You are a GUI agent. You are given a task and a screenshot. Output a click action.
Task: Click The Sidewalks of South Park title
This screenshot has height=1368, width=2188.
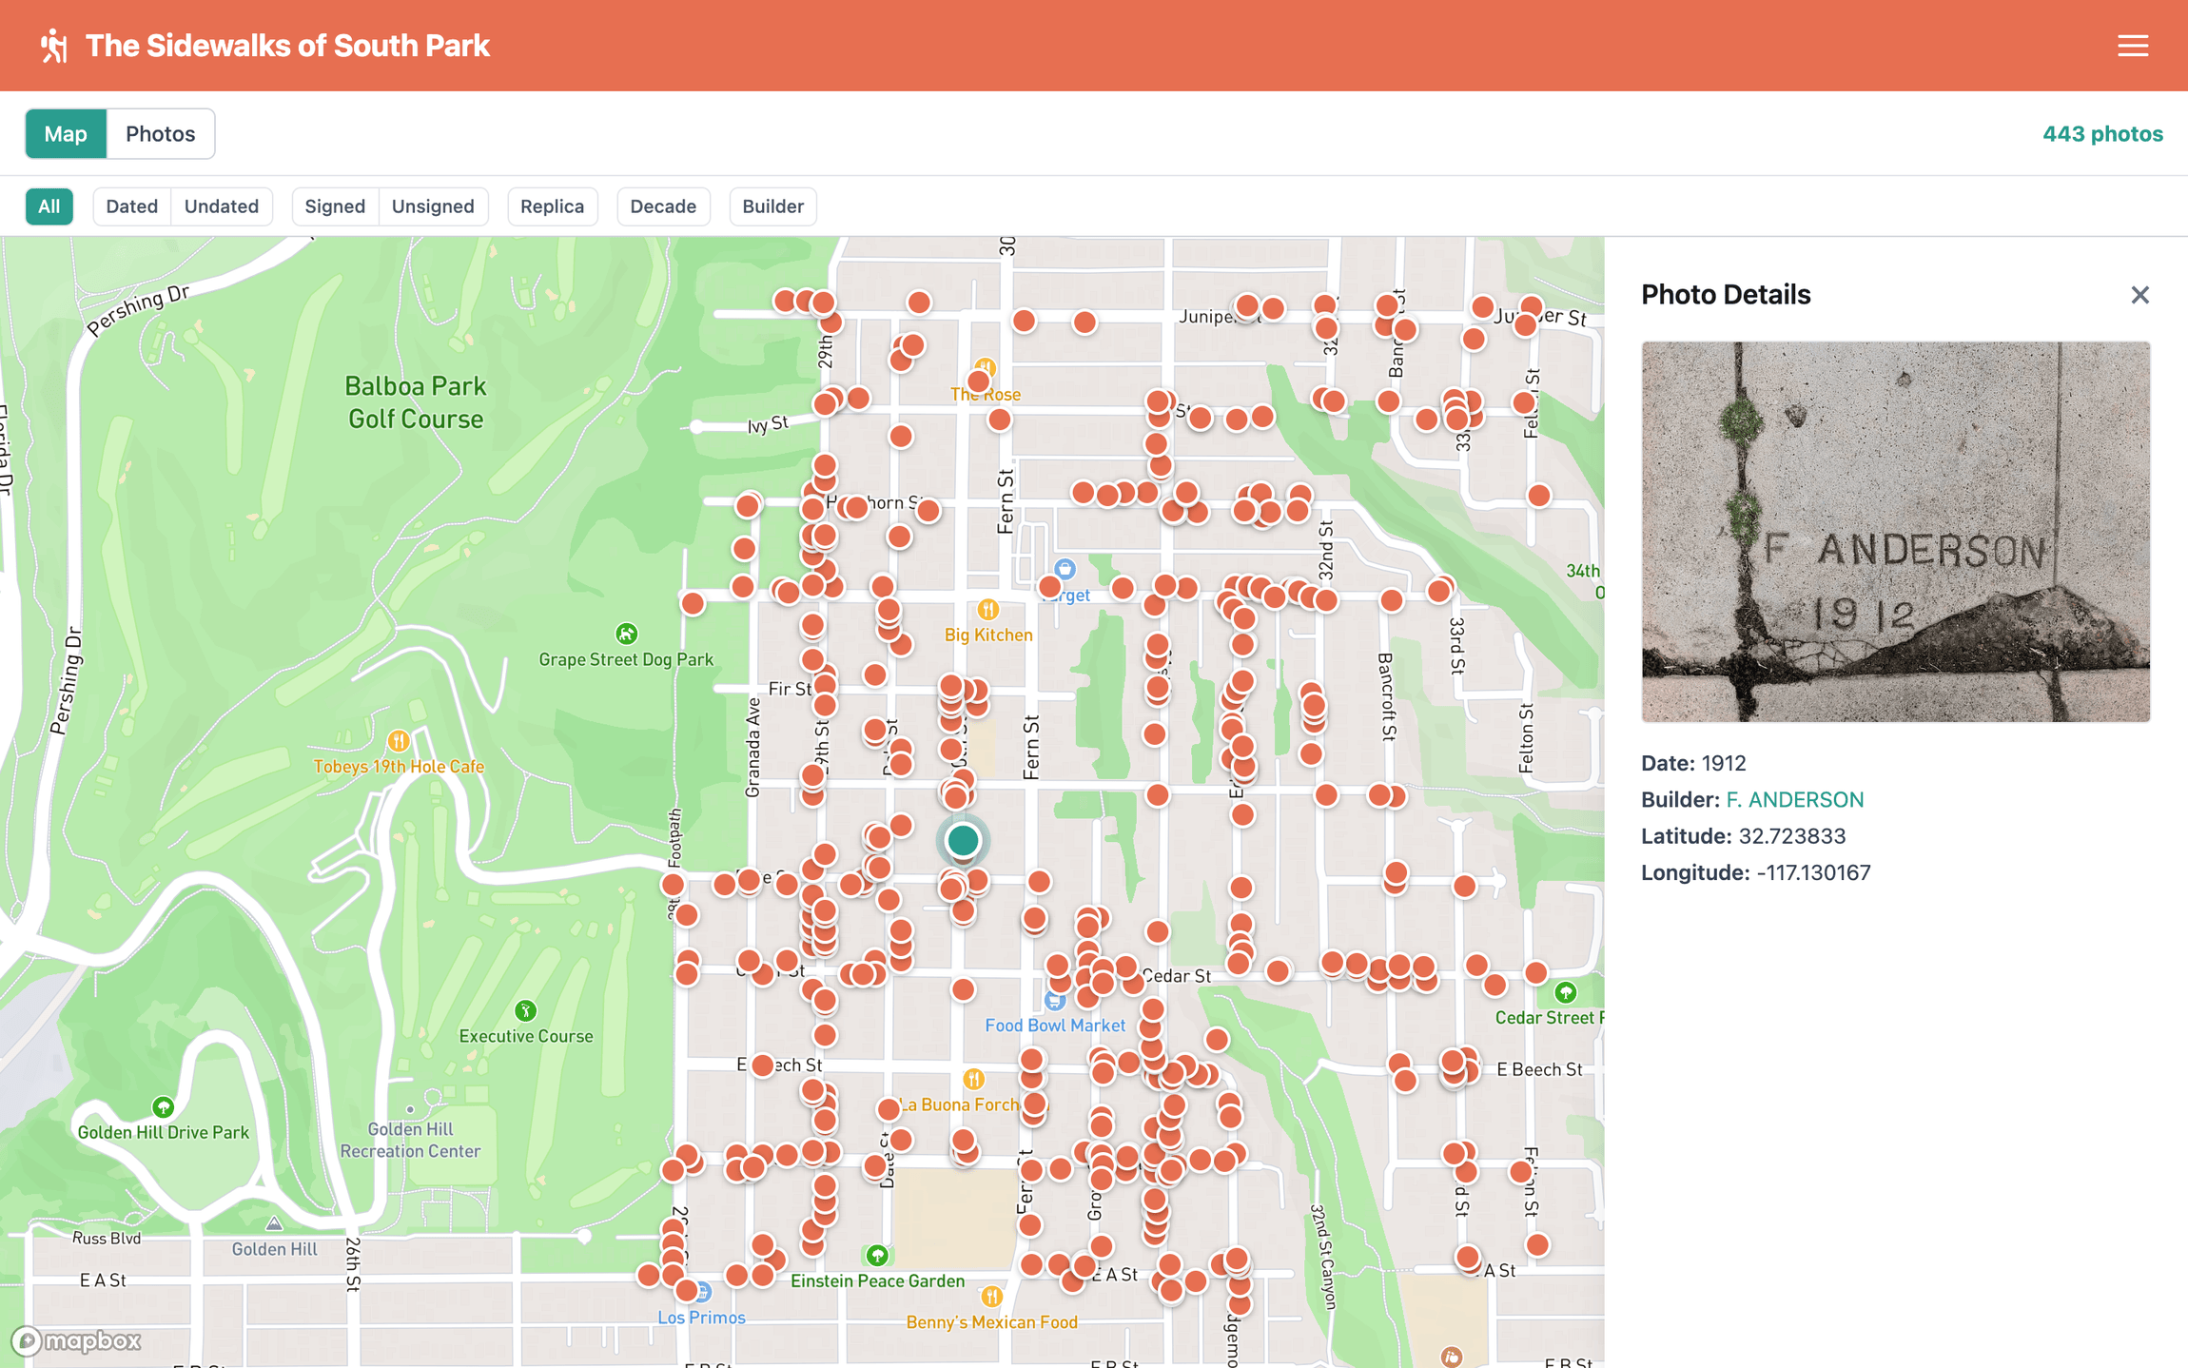tap(287, 46)
